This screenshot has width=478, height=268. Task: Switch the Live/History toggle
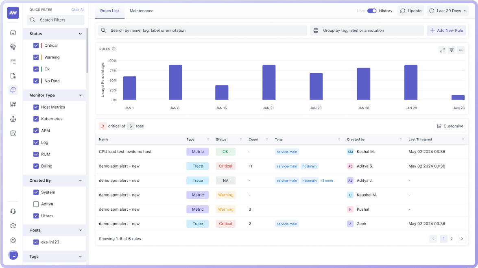coord(372,11)
